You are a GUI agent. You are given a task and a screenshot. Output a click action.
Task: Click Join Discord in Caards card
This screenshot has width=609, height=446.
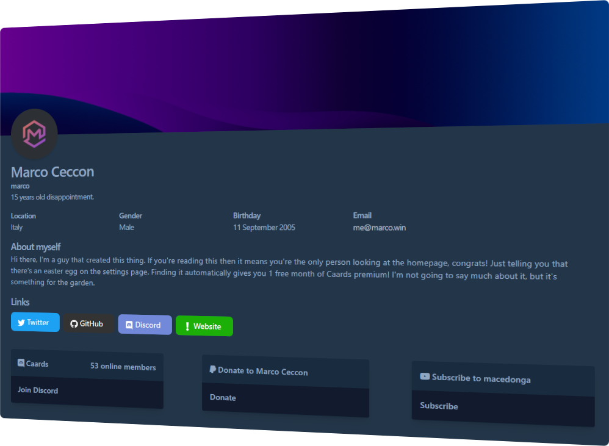tap(38, 390)
